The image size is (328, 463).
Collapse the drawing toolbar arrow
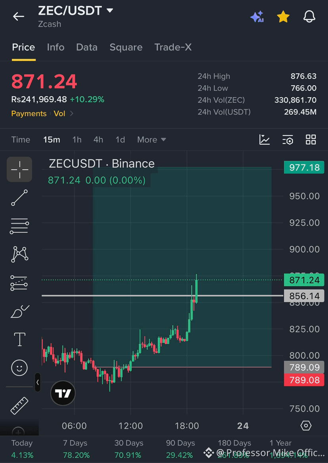pos(38,383)
